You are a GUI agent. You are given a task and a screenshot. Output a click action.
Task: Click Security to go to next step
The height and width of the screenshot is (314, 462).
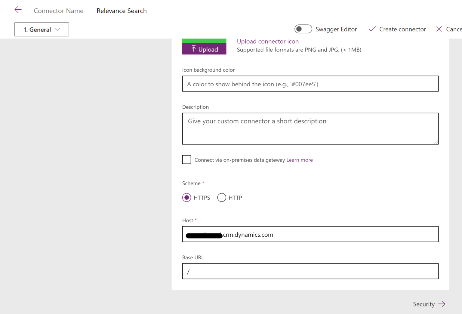coord(423,304)
